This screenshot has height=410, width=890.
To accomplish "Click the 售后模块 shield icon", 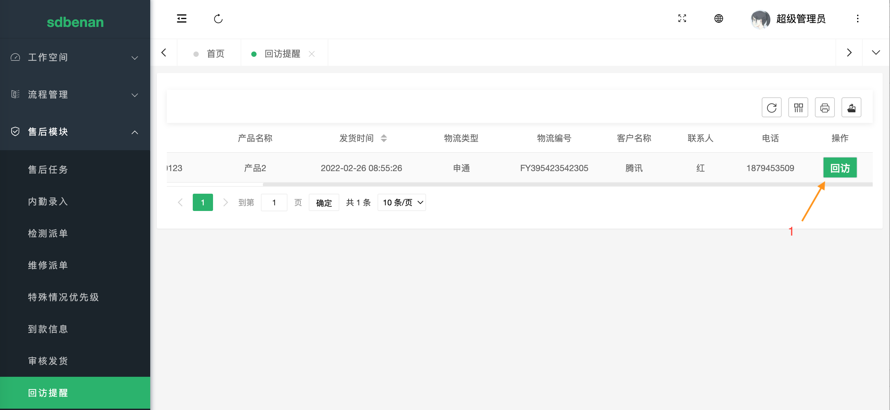I will (15, 131).
